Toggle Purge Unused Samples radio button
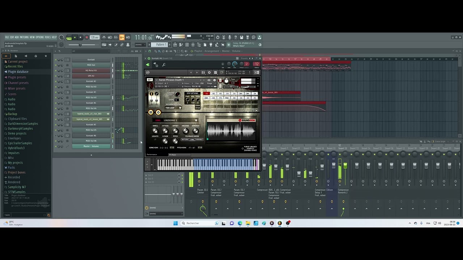463x260 pixels. tap(242, 148)
